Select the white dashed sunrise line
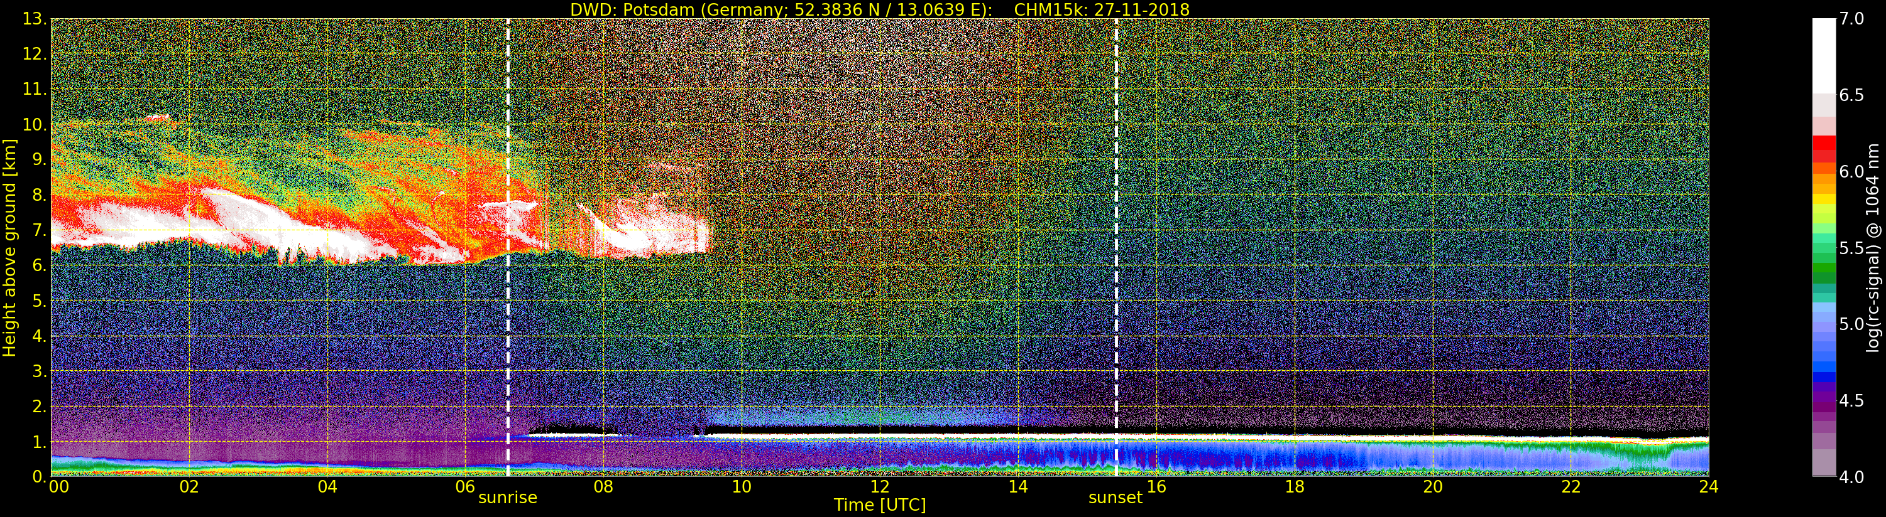Viewport: 1886px width, 517px height. click(507, 247)
